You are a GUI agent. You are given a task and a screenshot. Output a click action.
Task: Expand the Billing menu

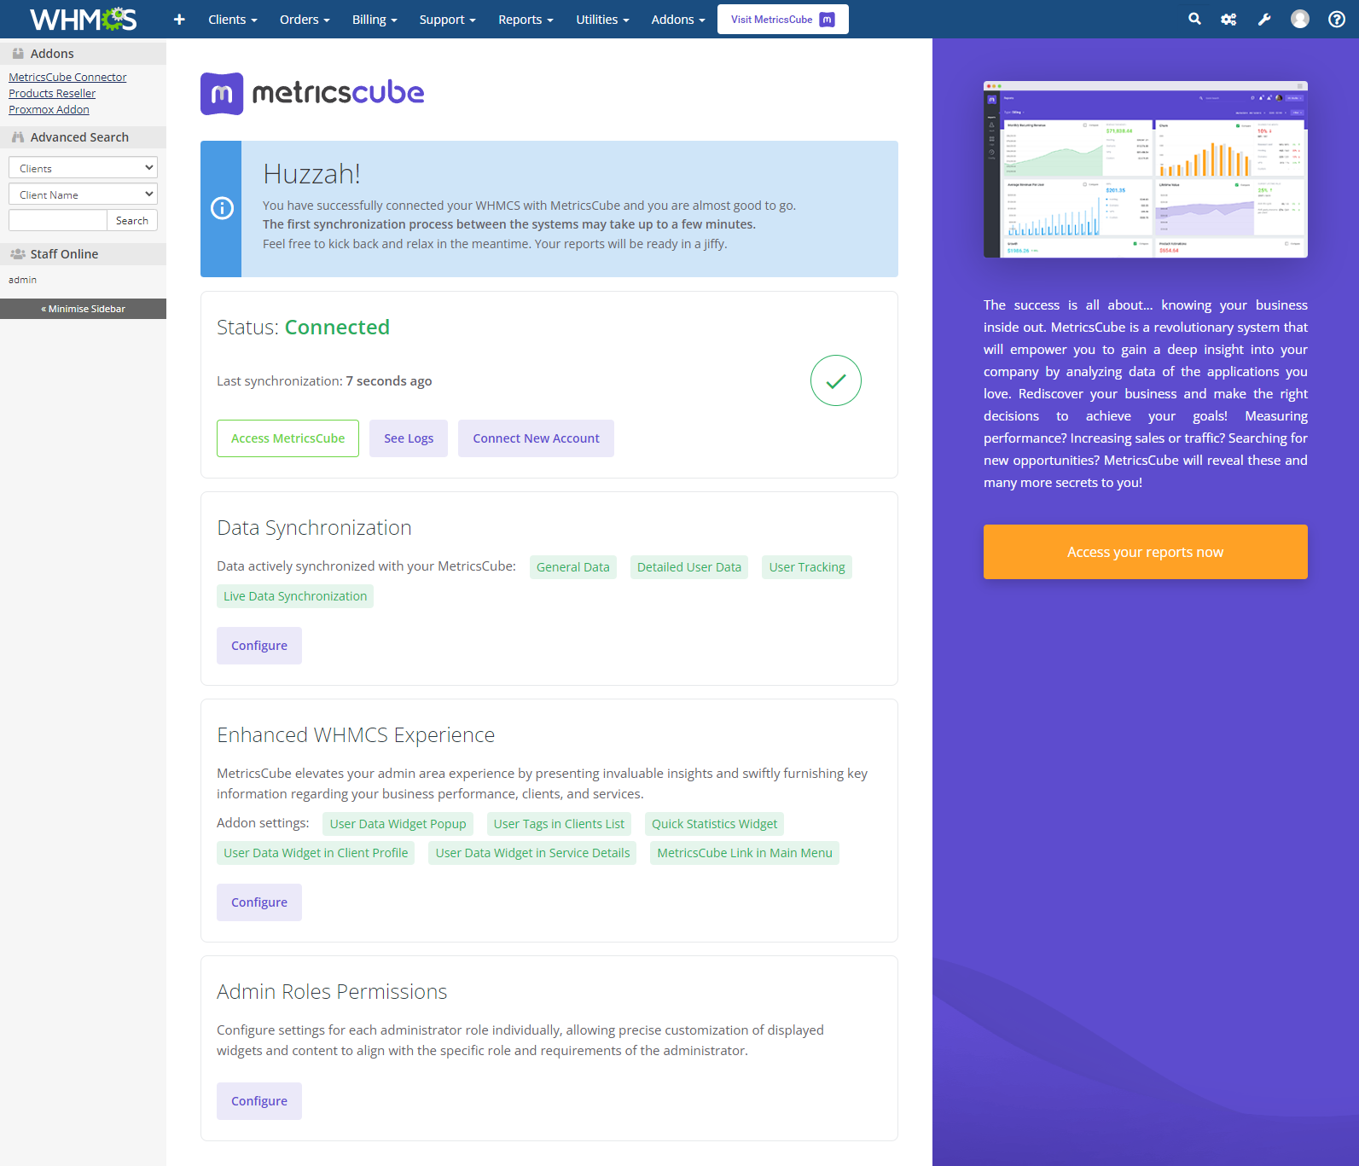(x=375, y=19)
